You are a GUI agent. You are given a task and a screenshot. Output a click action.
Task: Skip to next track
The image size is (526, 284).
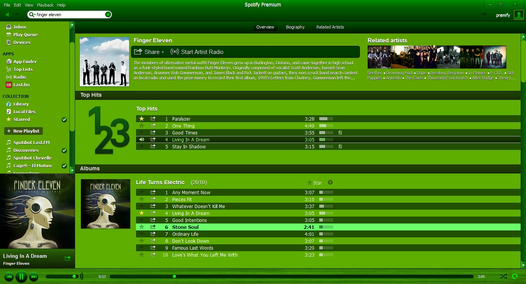34,276
